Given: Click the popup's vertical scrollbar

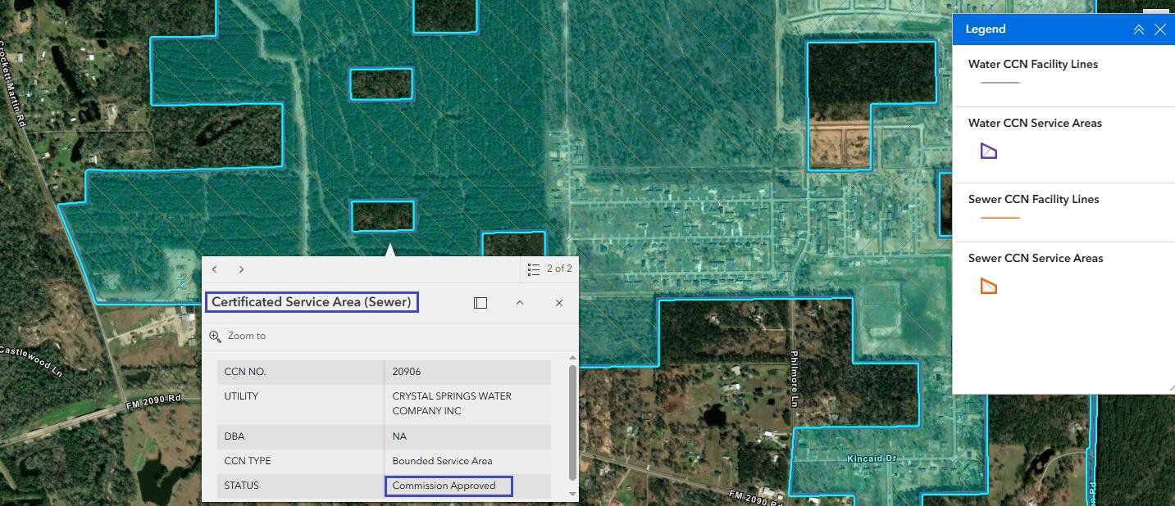Looking at the screenshot, I should click(x=572, y=422).
